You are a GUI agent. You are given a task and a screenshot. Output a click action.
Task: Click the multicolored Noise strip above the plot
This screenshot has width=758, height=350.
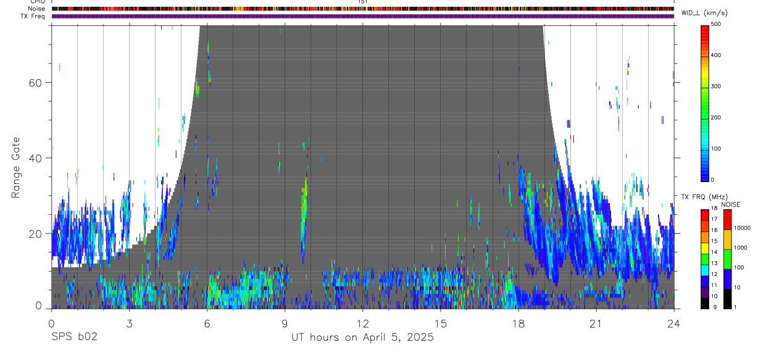click(x=363, y=9)
